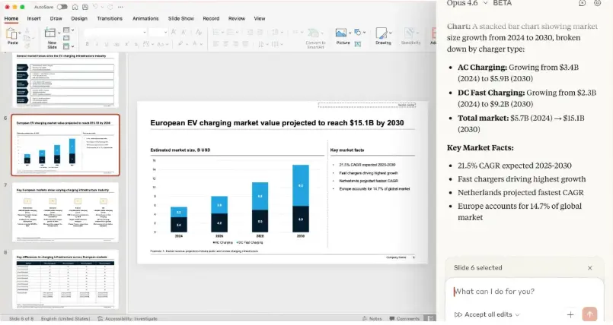Click the plus icon in chat box

pyautogui.click(x=570, y=314)
